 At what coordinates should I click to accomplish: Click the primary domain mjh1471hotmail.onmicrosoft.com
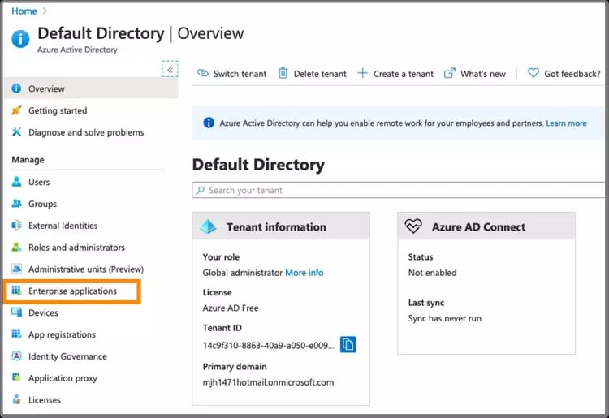click(x=268, y=382)
